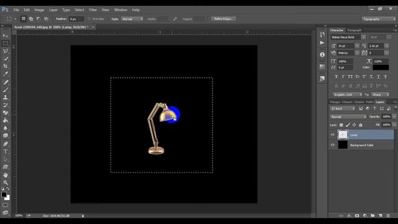Screen dimensions: 398x224
Task: Open the Layer menu
Action: (x=53, y=10)
